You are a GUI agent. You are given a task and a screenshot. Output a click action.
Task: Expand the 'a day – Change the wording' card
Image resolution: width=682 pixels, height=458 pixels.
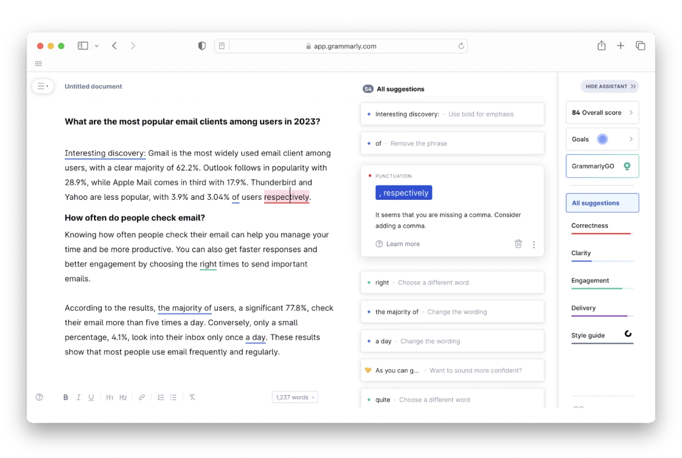point(452,341)
